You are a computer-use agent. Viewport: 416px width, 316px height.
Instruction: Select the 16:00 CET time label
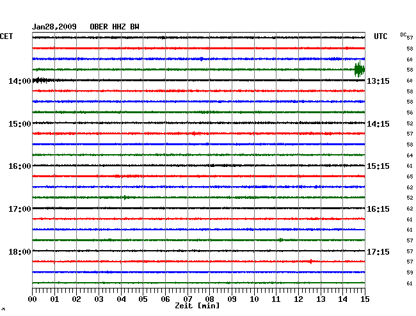point(19,166)
